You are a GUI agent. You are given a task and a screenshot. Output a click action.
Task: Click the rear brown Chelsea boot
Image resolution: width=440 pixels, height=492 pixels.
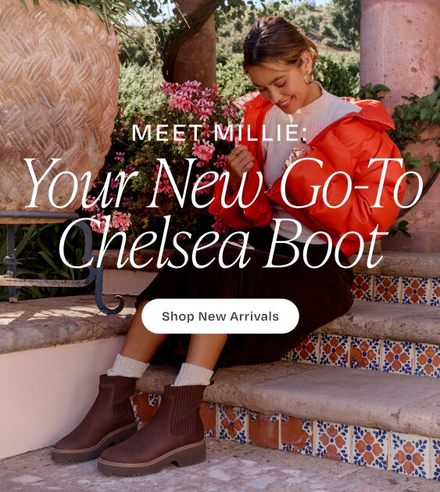(x=96, y=418)
